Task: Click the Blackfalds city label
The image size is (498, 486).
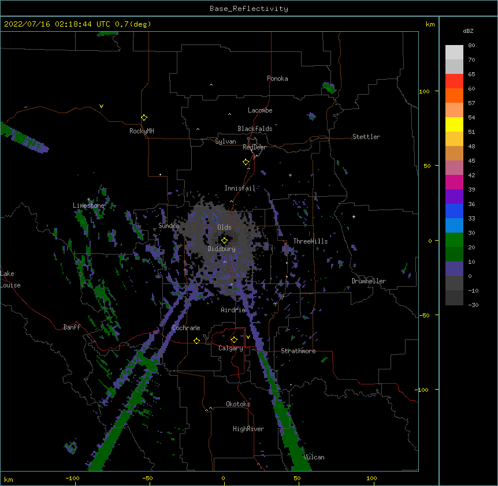Action: (x=255, y=129)
